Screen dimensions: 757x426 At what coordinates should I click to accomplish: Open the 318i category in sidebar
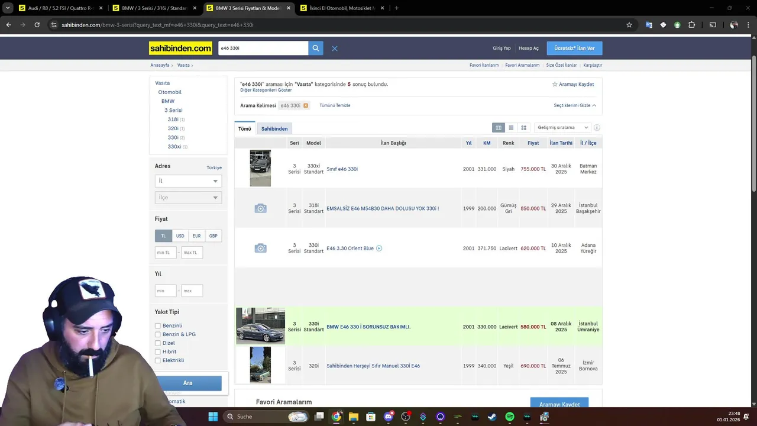click(173, 120)
